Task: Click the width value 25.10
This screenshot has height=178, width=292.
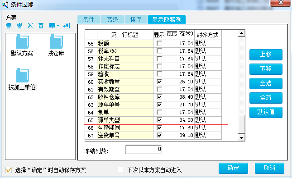Action: [x=180, y=82]
